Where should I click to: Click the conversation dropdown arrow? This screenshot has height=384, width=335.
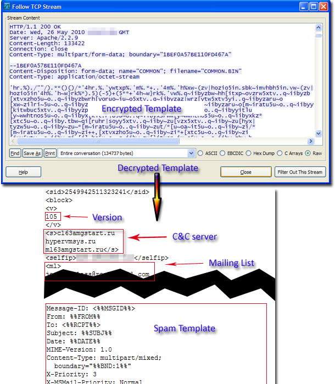click(192, 153)
